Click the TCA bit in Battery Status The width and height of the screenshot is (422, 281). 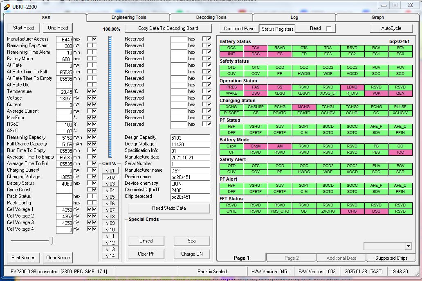pyautogui.click(x=256, y=48)
